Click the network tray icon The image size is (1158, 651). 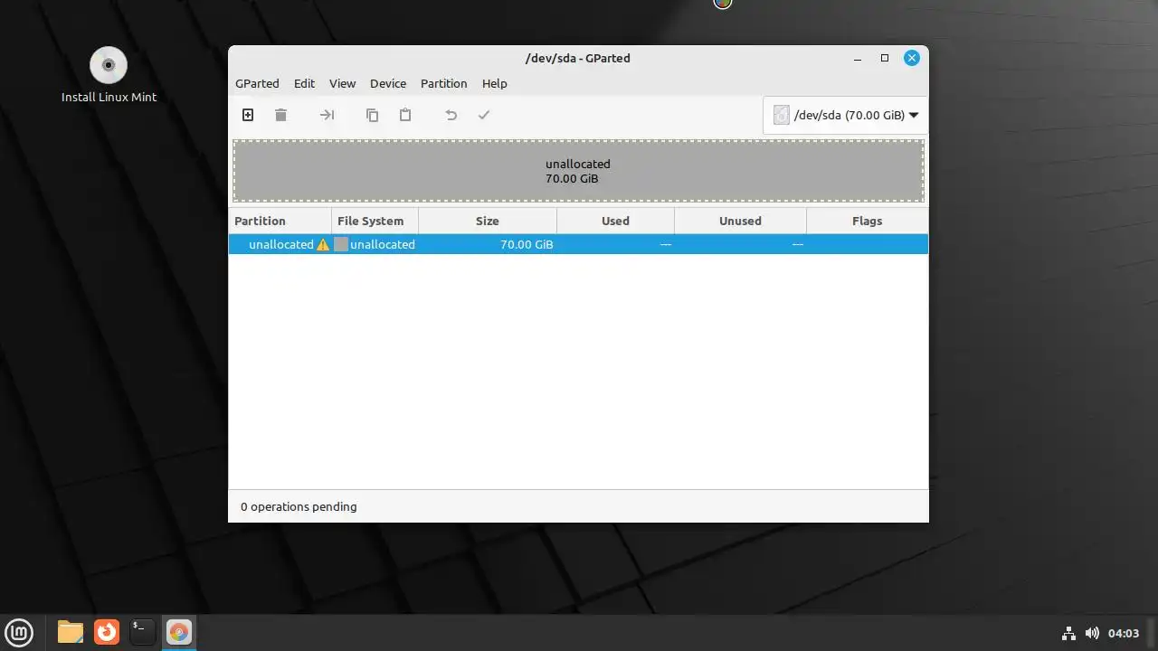tap(1068, 633)
